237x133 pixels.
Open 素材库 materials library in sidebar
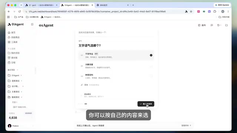[13, 58]
